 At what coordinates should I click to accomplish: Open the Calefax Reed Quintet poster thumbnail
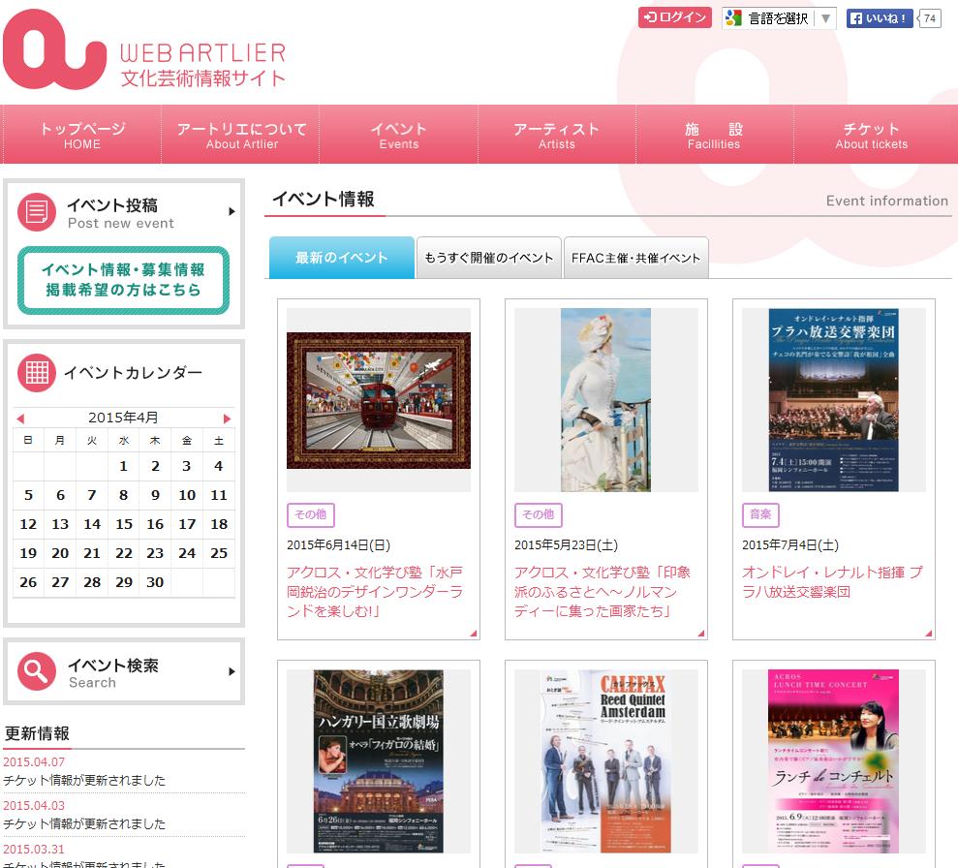point(606,761)
